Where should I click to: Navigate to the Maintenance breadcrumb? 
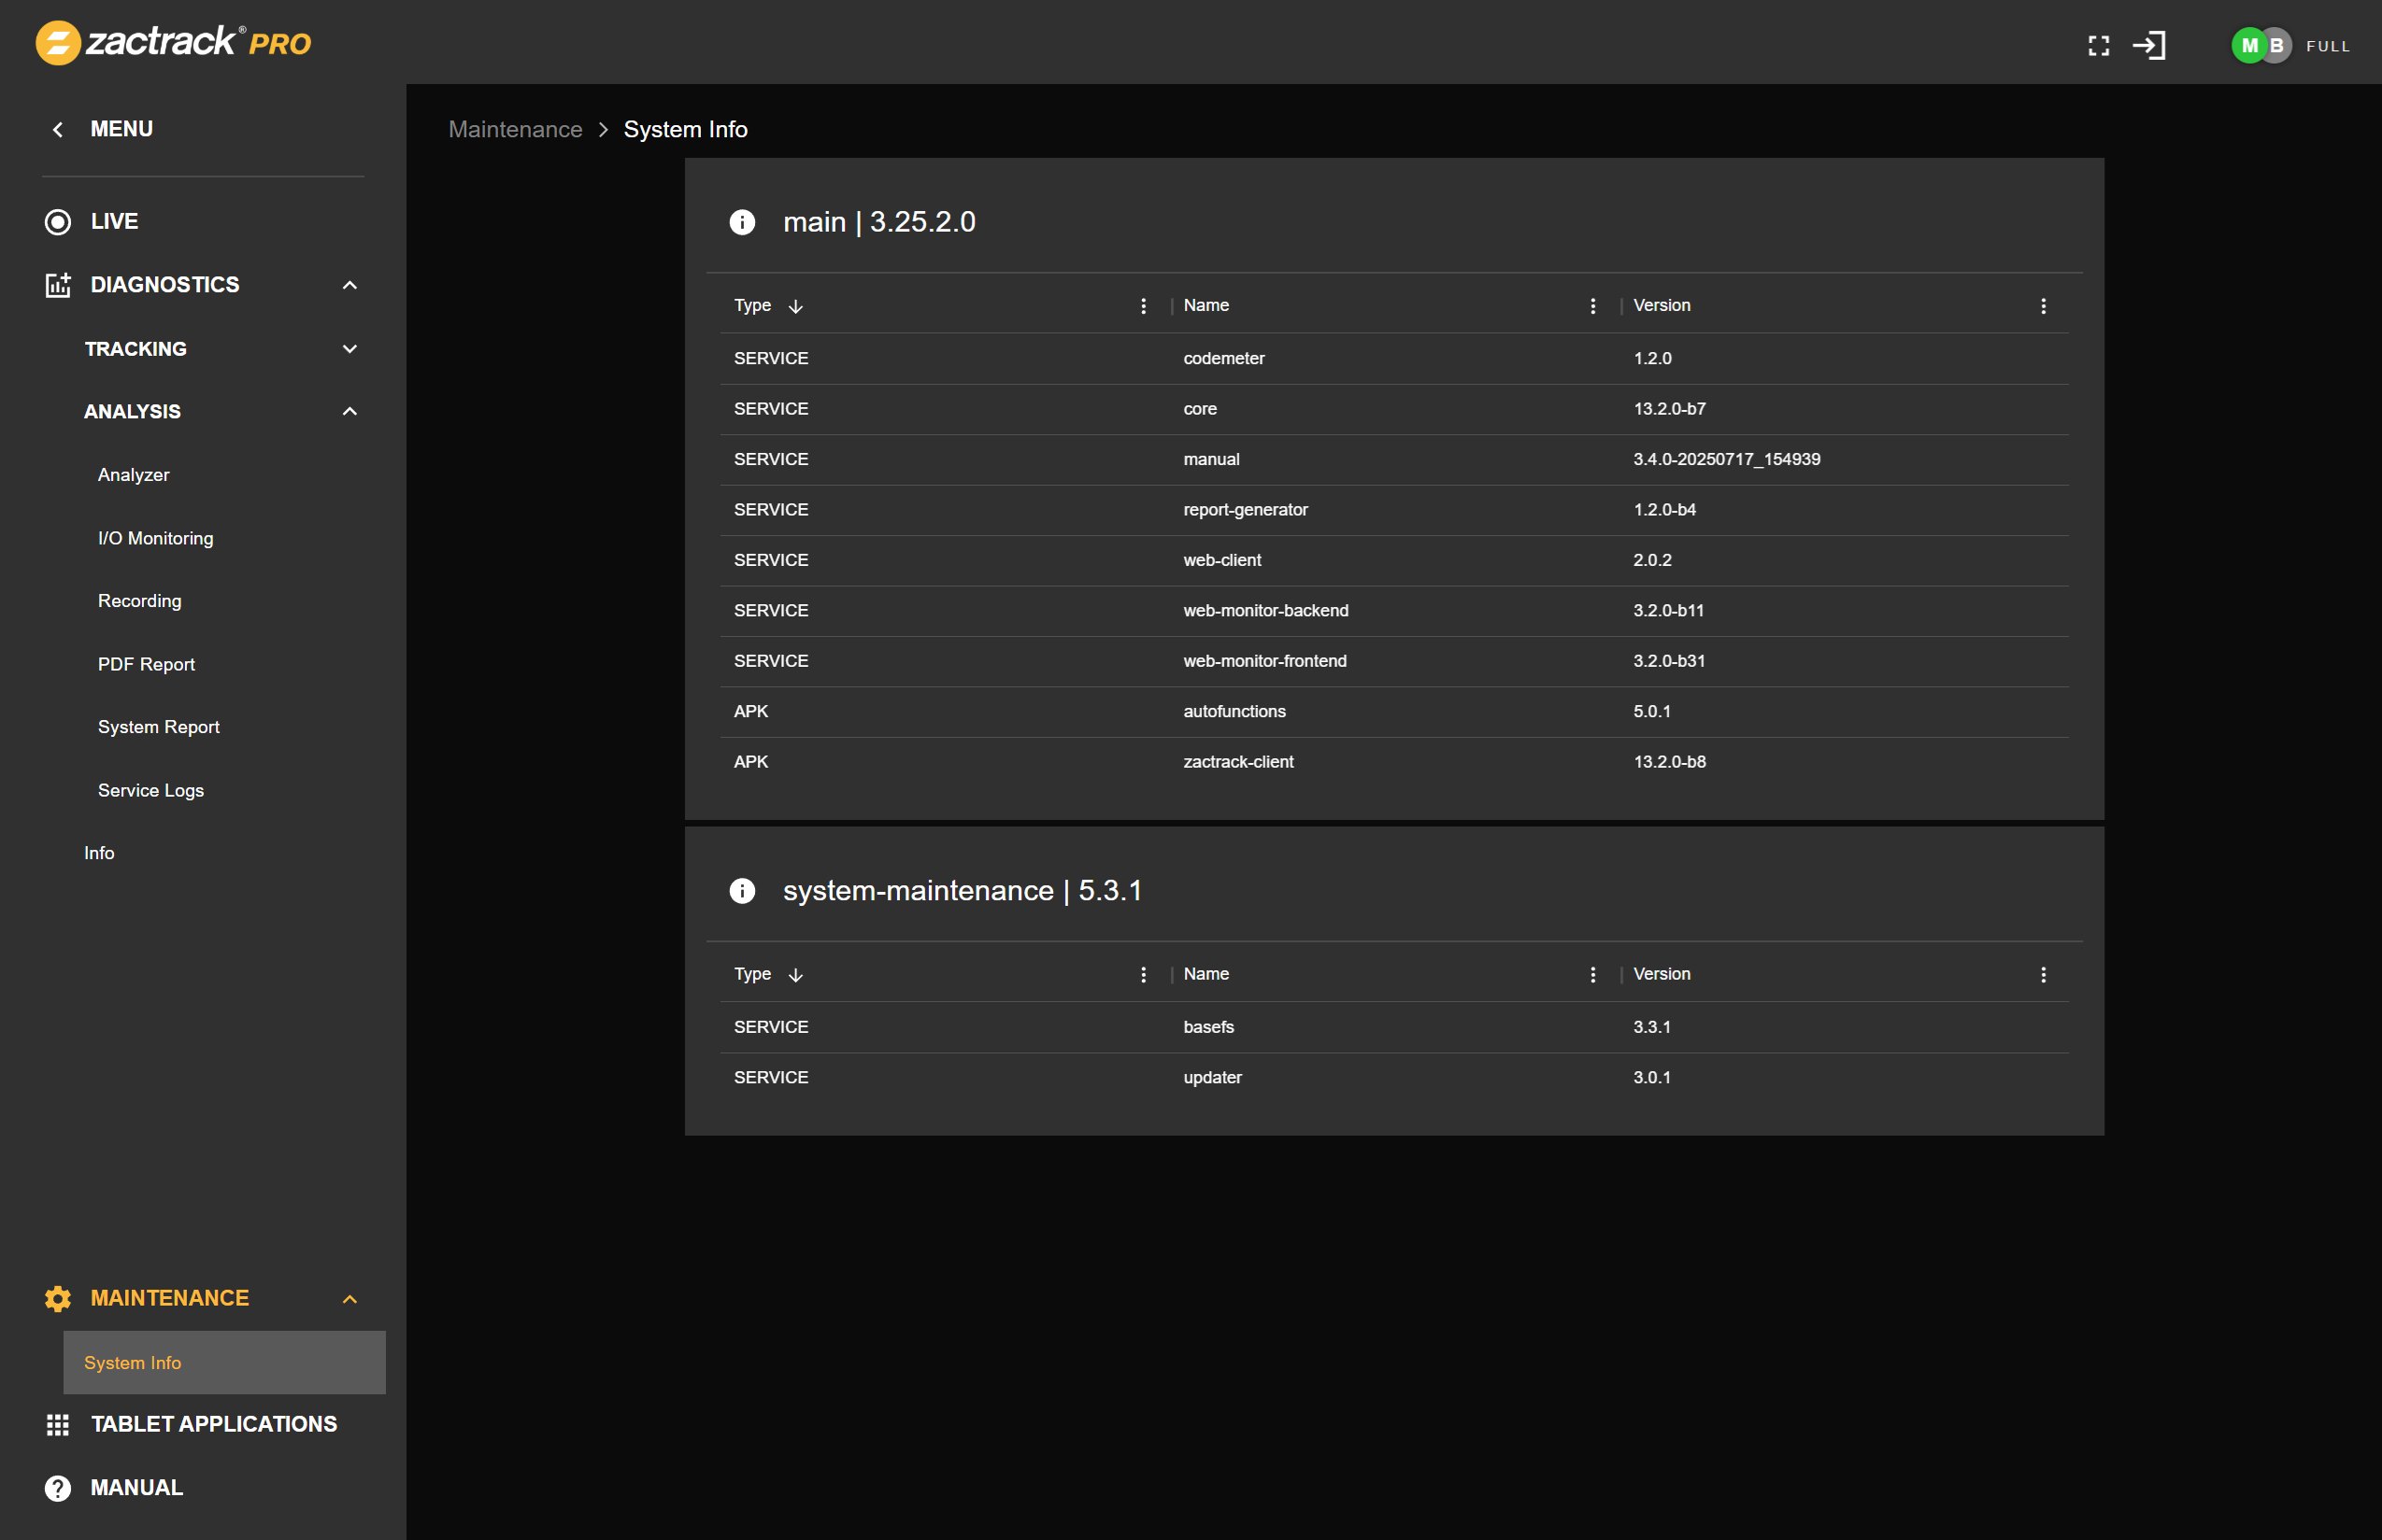coord(515,129)
